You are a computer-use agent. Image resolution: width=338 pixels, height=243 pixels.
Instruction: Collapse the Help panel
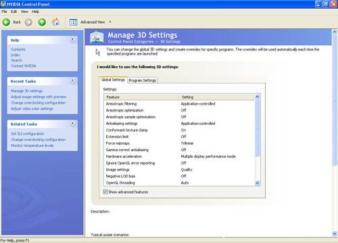pyautogui.click(x=72, y=40)
